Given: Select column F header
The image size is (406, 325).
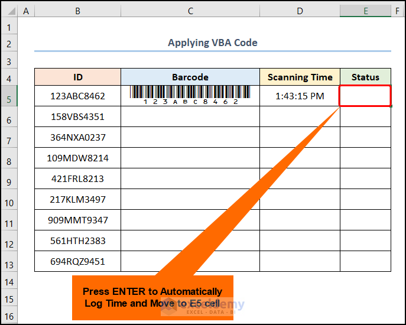Looking at the screenshot, I should (397, 11).
